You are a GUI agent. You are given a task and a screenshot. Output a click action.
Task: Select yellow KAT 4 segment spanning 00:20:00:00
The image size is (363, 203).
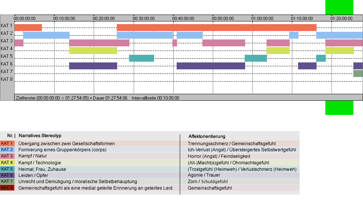click(x=93, y=50)
